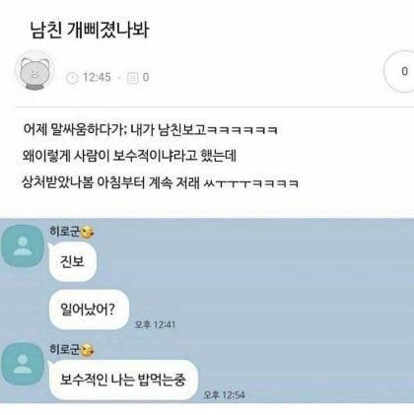The width and height of the screenshot is (414, 415).
Task: Click the post author's cat avatar
Action: (x=35, y=71)
